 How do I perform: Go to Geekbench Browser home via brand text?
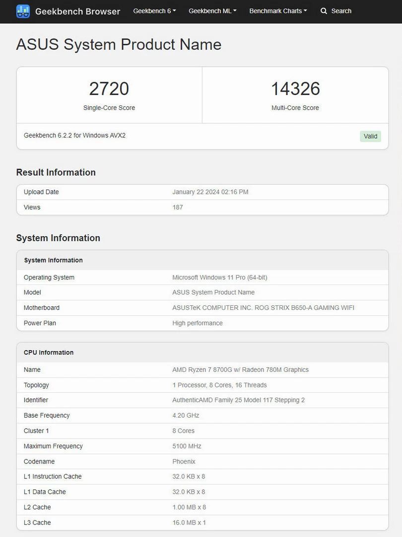pyautogui.click(x=77, y=11)
